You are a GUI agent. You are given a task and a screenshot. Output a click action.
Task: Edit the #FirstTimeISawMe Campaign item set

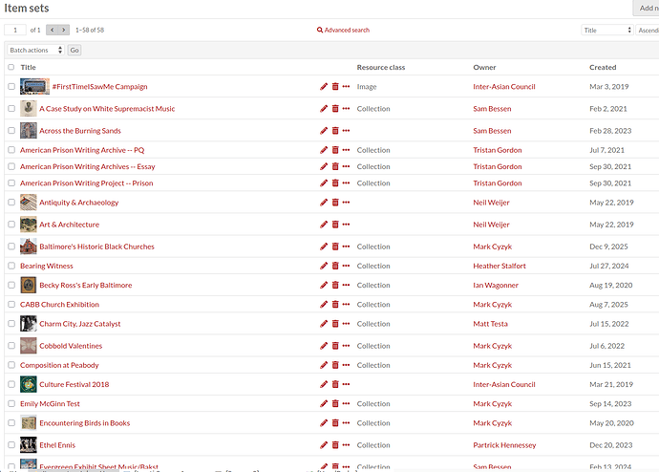(x=324, y=87)
